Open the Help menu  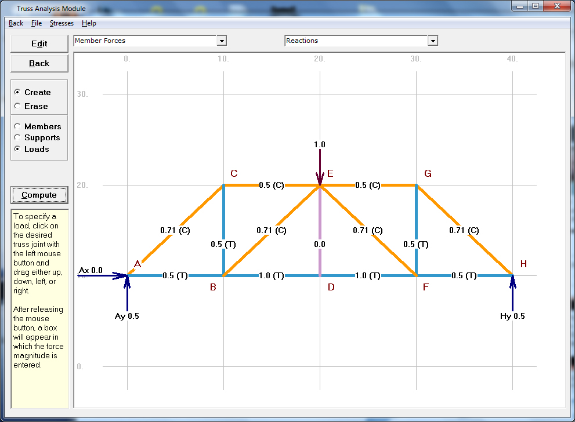[89, 23]
